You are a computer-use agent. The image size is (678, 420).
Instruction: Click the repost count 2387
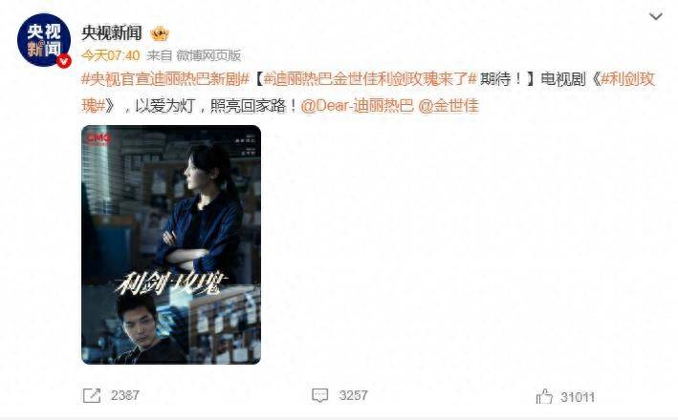click(125, 395)
